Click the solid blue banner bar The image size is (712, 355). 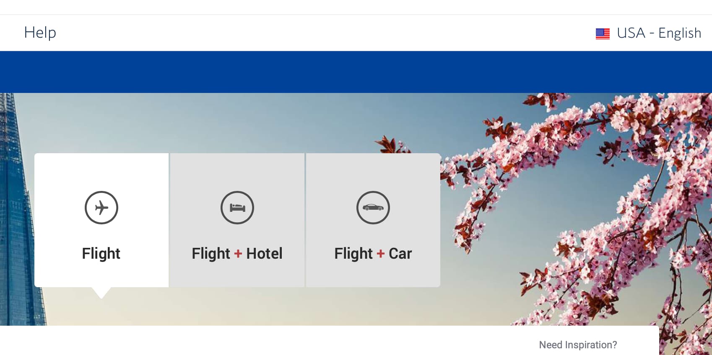356,72
